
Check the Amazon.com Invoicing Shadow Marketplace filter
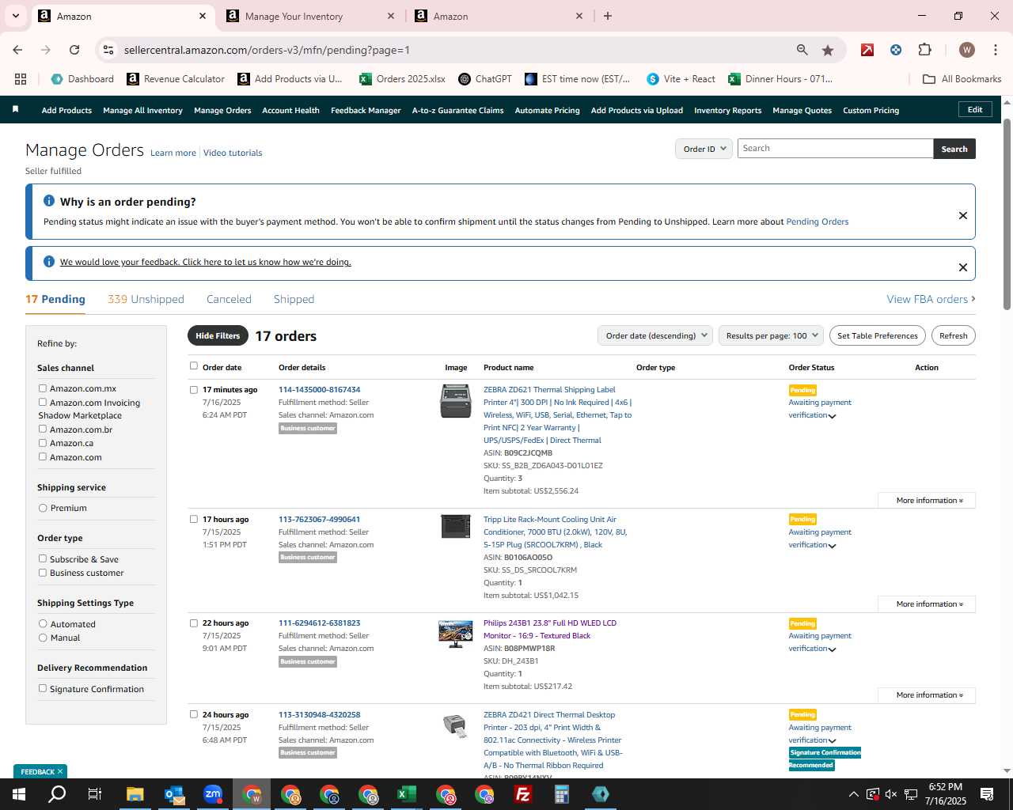[43, 403]
